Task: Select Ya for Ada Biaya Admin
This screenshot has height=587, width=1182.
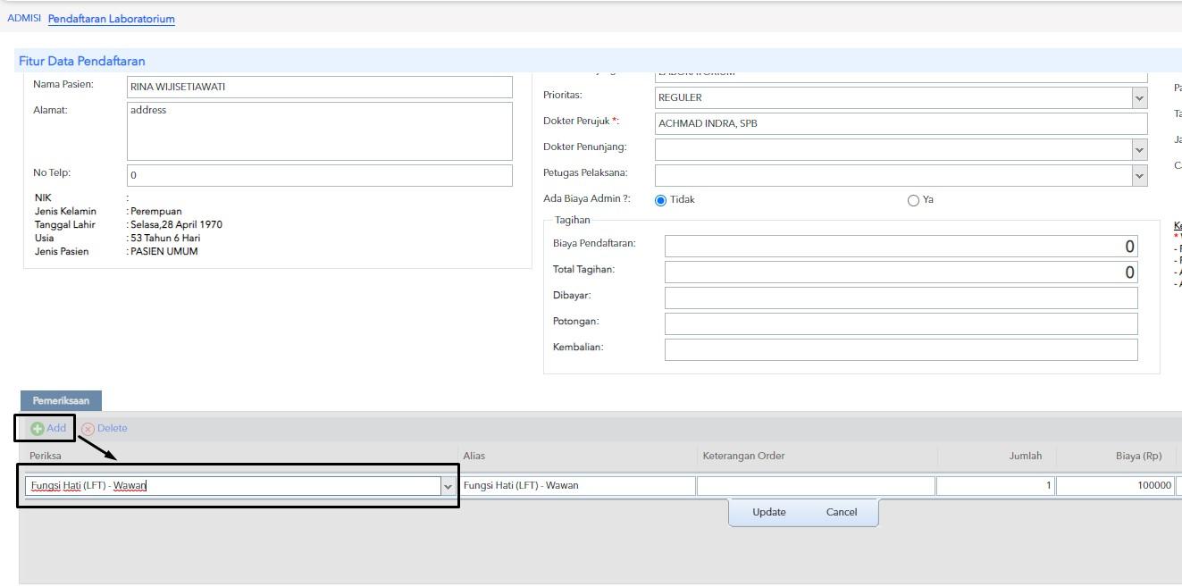Action: click(913, 200)
